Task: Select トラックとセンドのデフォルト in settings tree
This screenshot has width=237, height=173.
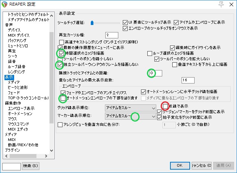Action: (28, 15)
